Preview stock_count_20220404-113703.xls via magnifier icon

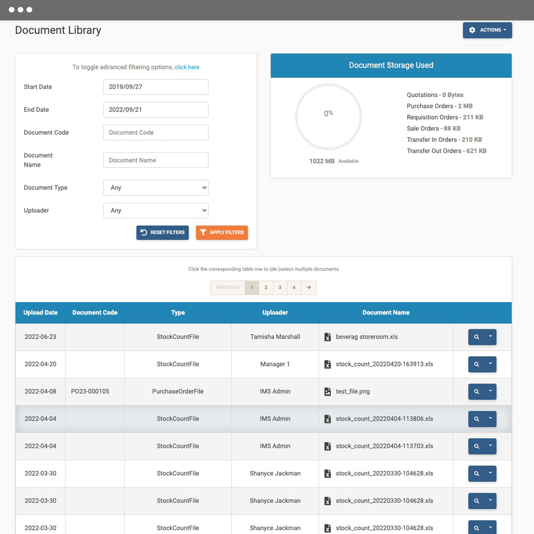pyautogui.click(x=477, y=446)
